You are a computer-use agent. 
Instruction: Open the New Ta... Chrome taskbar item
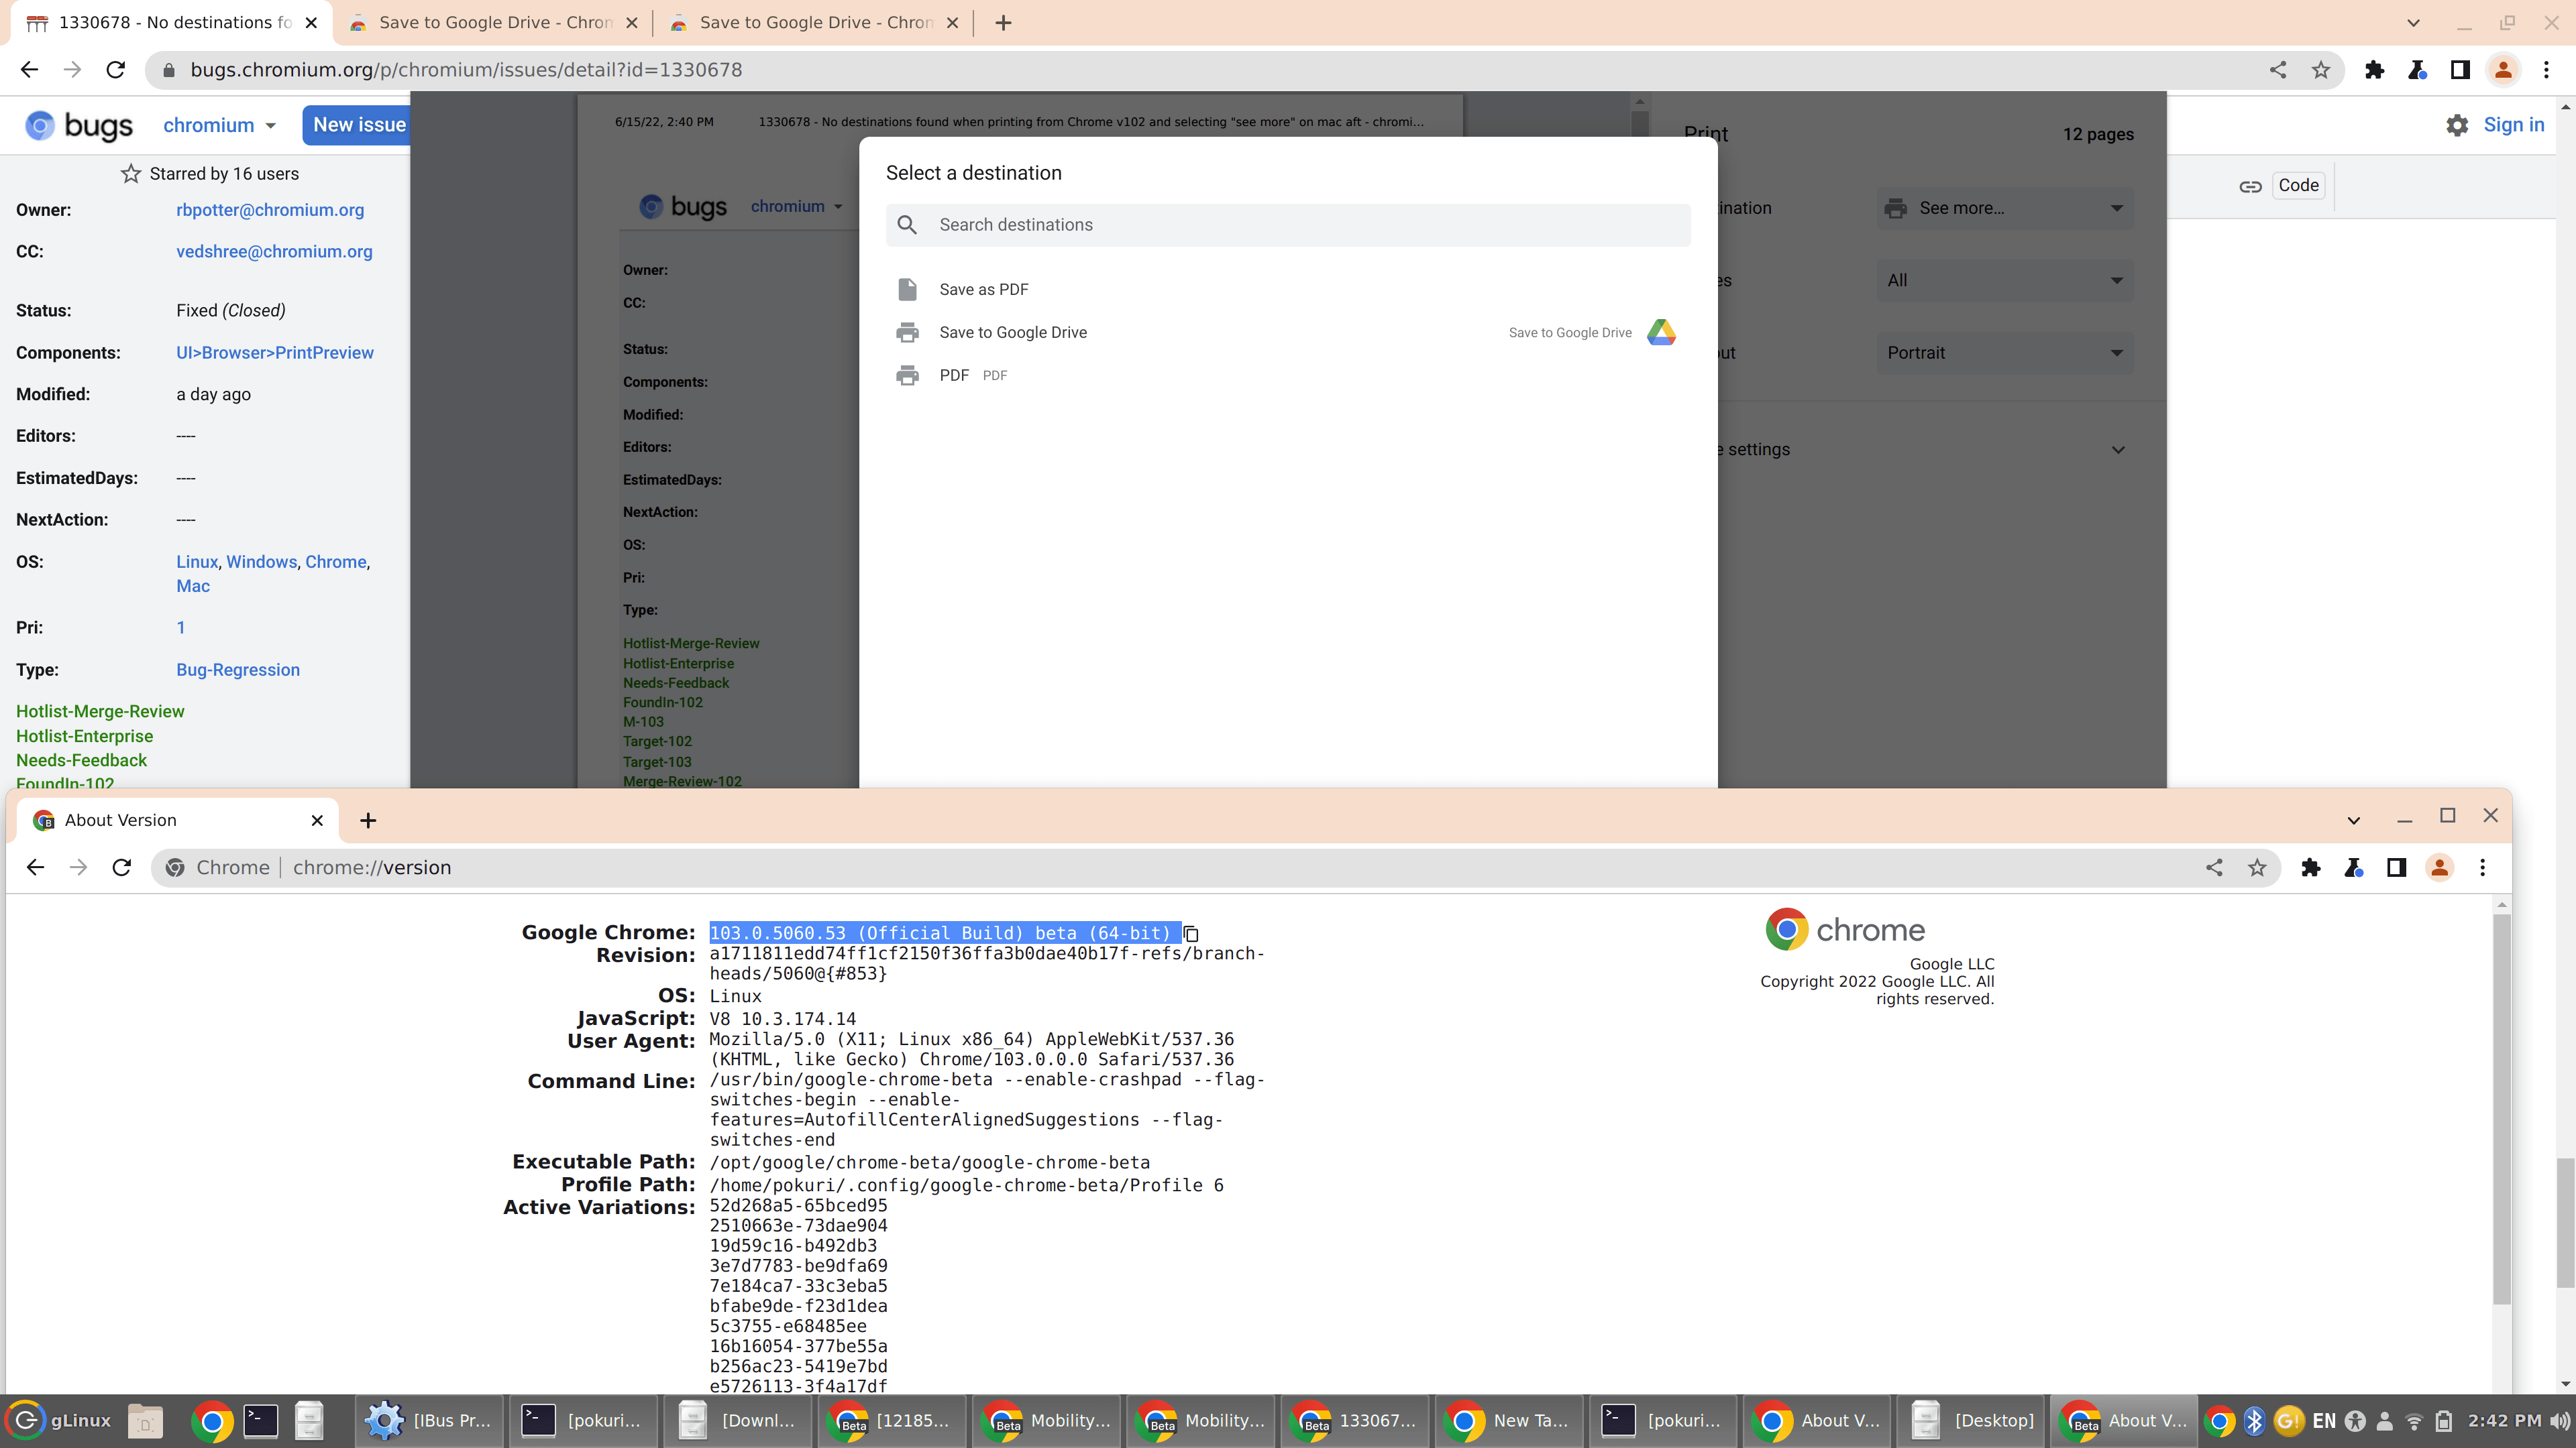(1509, 1420)
